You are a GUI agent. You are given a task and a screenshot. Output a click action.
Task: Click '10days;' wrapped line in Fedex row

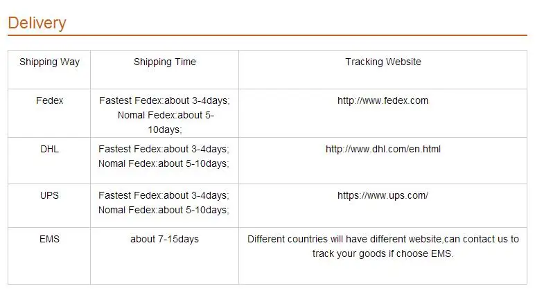coord(165,129)
